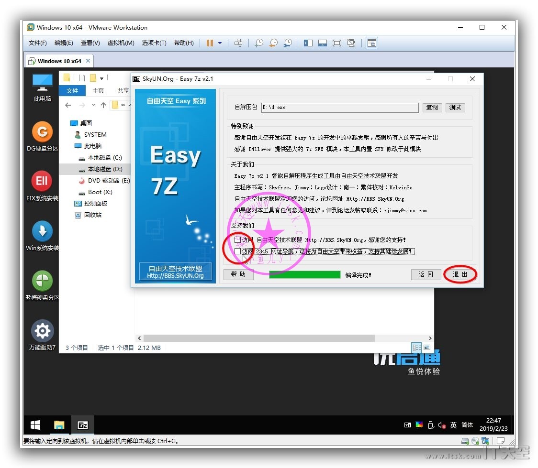Go up one folder level in Explorer

click(x=103, y=105)
